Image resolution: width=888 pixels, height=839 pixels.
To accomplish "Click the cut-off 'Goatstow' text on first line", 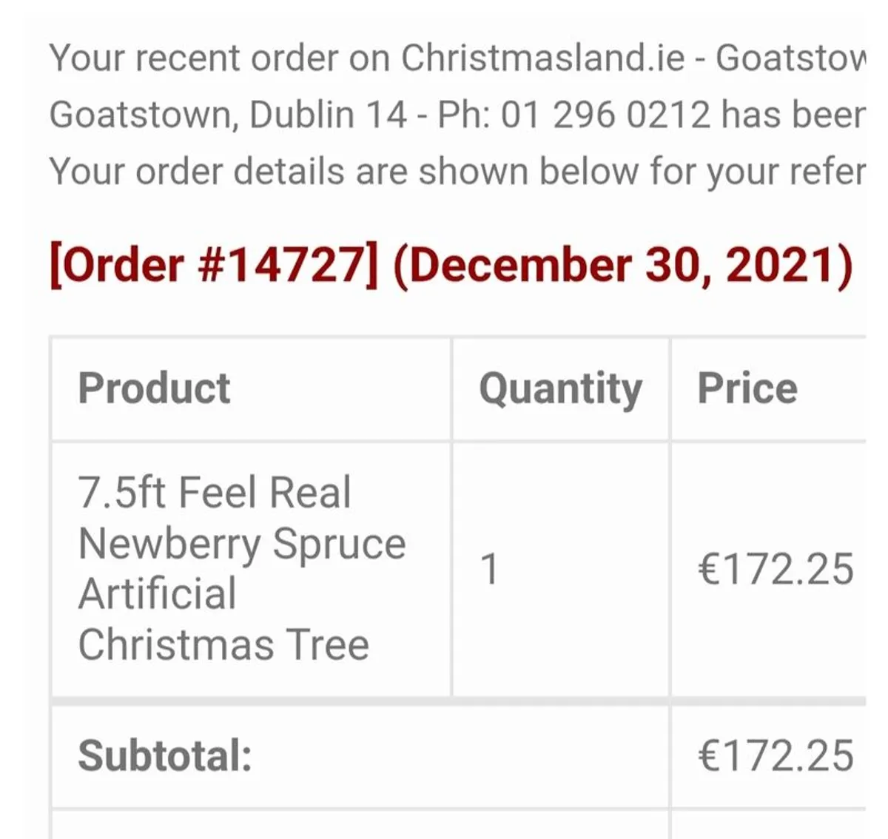I will (789, 58).
